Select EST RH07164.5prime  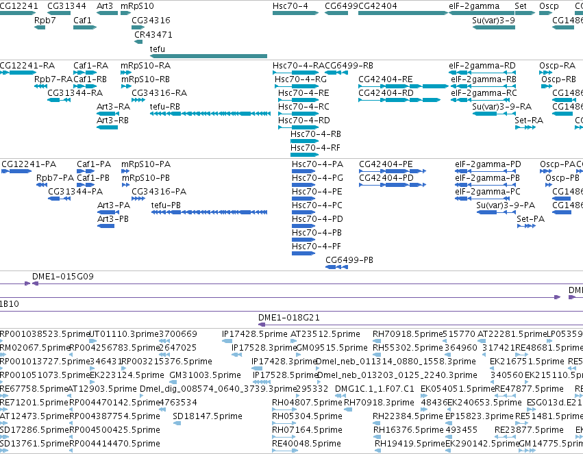point(284,437)
